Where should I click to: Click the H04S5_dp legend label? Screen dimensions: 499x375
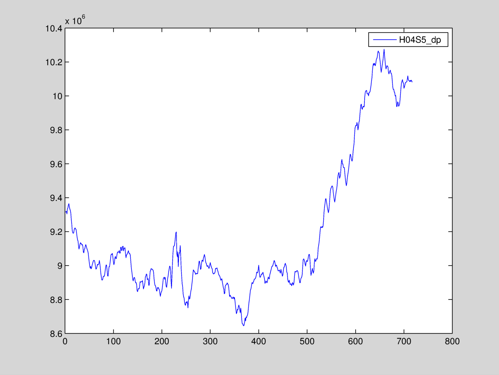(420, 40)
